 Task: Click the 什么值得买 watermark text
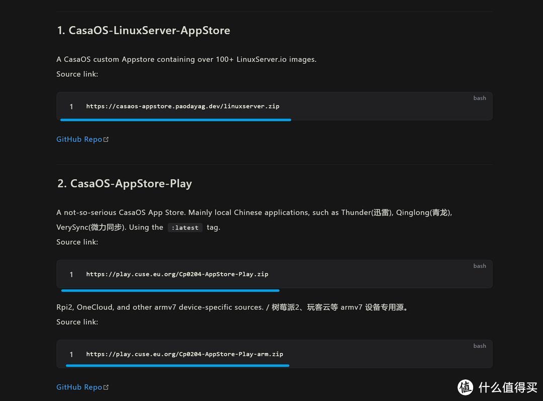click(508, 387)
